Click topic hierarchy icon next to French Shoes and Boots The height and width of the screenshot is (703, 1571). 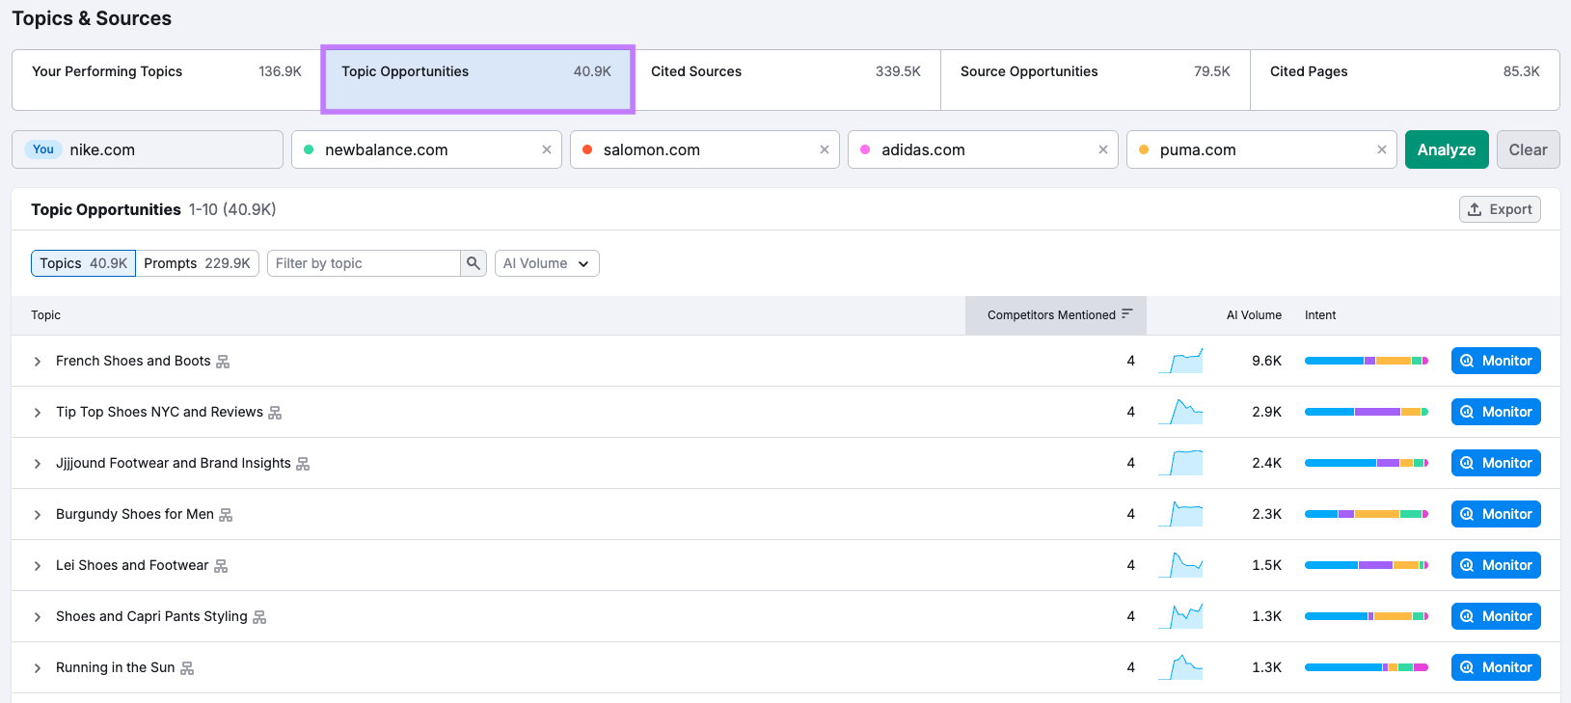pos(223,362)
